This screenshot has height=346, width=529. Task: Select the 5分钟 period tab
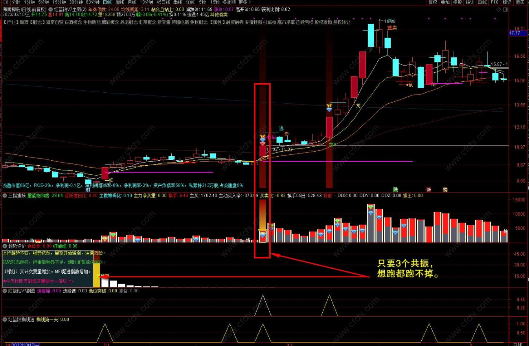click(44, 2)
